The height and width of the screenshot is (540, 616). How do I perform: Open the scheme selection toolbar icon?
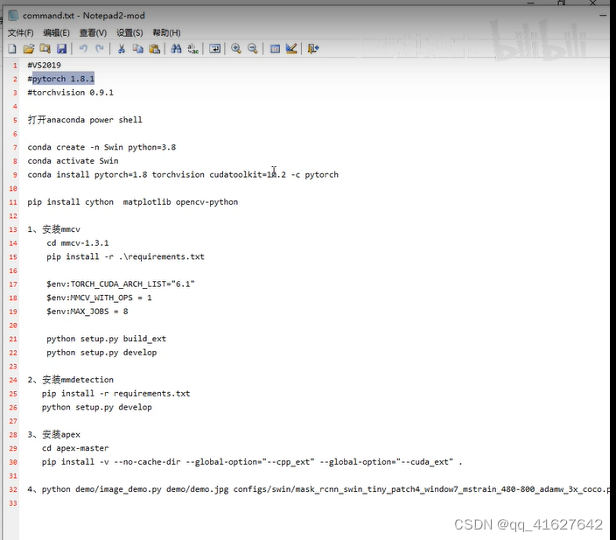275,49
